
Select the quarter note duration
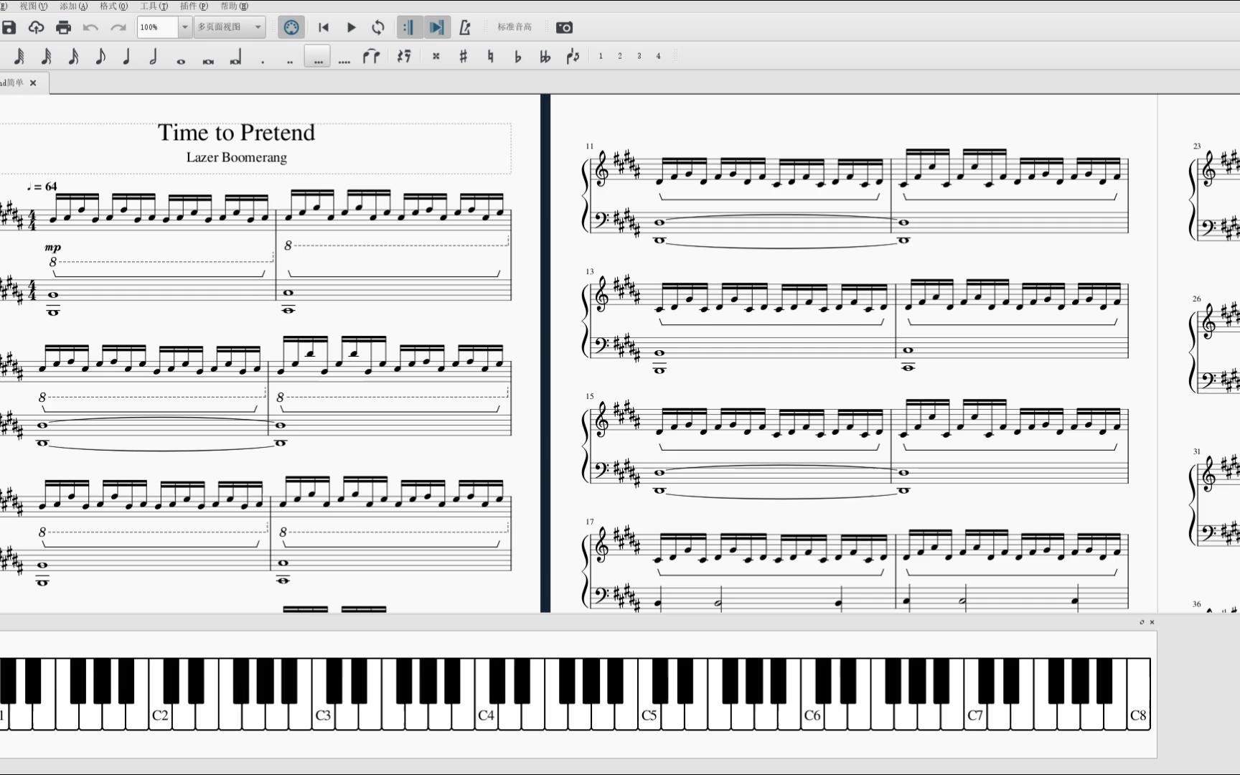pos(127,56)
